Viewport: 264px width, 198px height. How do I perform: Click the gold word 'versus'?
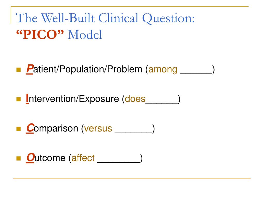coord(98,129)
